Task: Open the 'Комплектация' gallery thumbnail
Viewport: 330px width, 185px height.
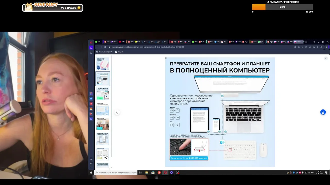Action: point(103,154)
